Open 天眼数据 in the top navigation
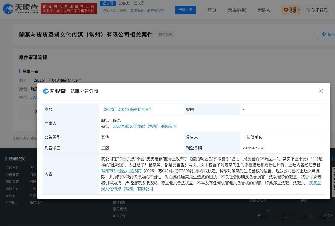 click(237, 10)
